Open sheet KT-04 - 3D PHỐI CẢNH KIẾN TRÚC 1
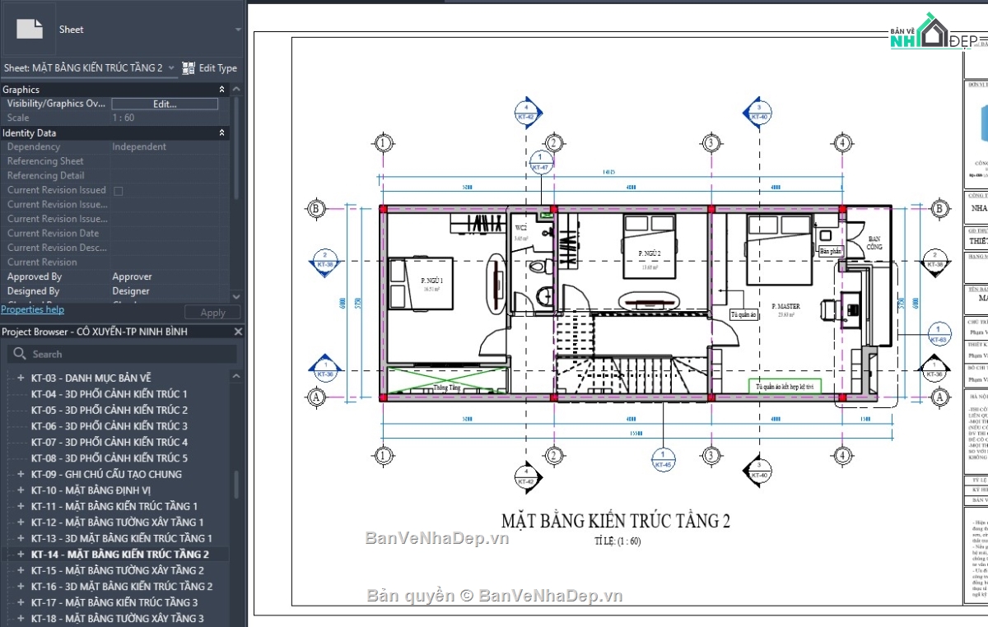The height and width of the screenshot is (627, 988). click(110, 393)
